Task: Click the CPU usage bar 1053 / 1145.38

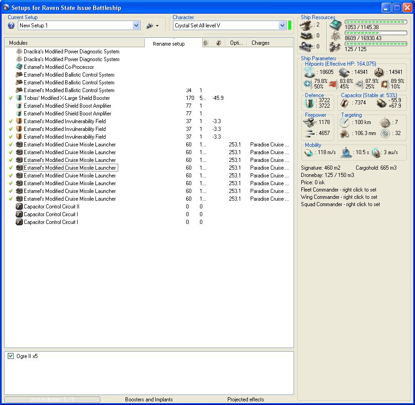Action: (376, 22)
